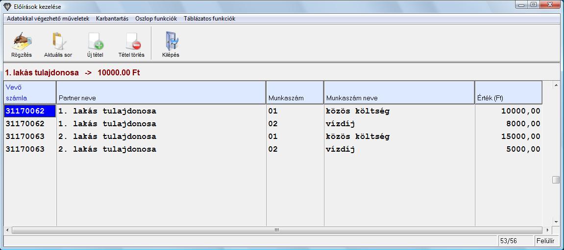Open the Karbantartás menu
564x250 pixels.
[x=112, y=19]
